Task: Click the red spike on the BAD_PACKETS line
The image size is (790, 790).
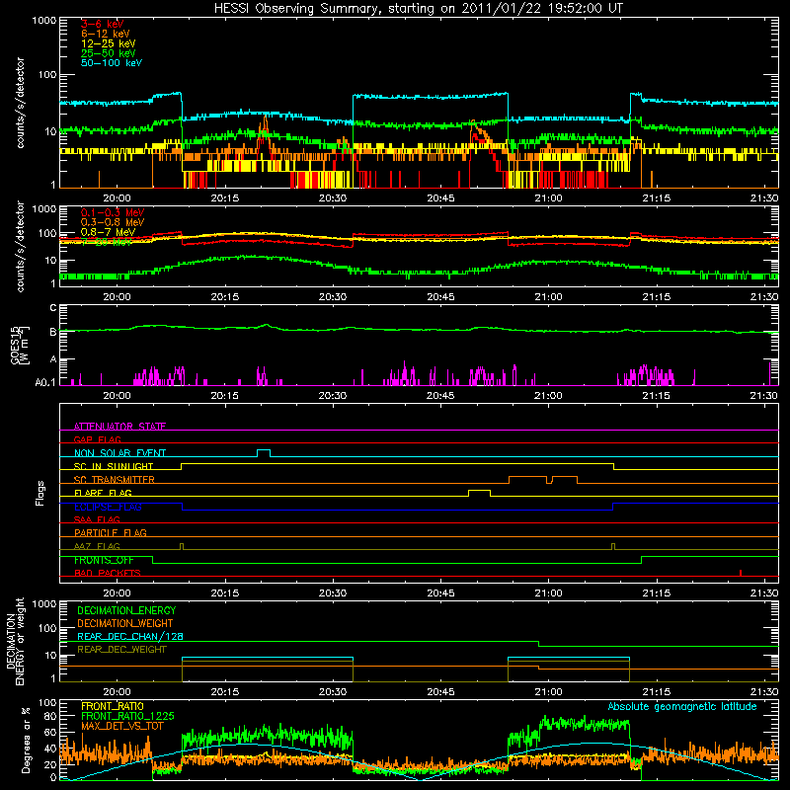Action: point(740,573)
